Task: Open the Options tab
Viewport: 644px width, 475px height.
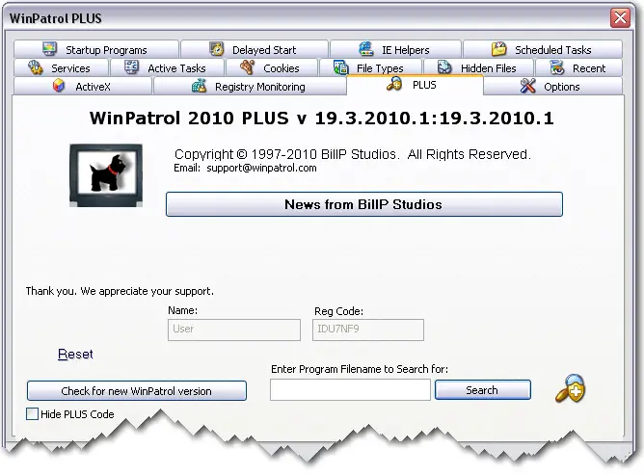Action: pyautogui.click(x=552, y=86)
